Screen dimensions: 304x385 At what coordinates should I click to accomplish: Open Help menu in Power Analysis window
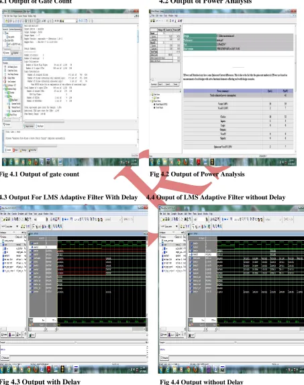pyautogui.click(x=176, y=15)
